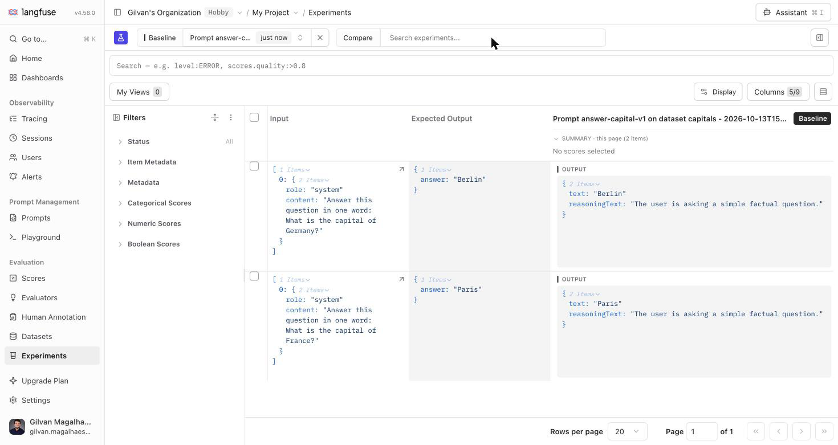Focus the page number input field
This screenshot has height=445, width=838.
coord(702,431)
